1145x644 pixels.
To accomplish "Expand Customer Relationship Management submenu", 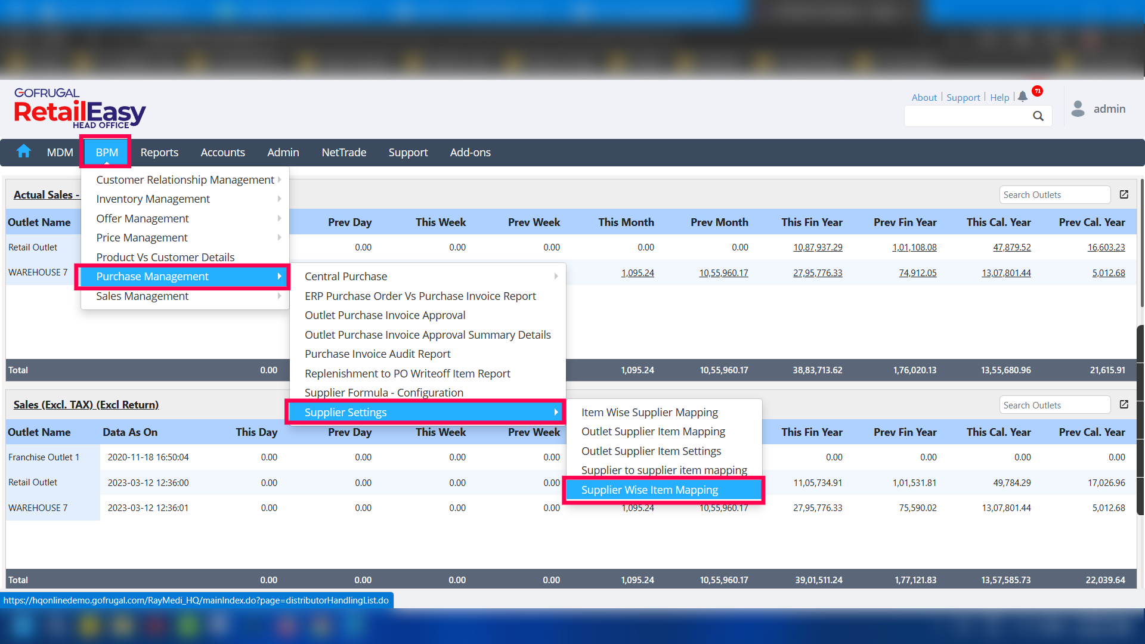I will click(185, 179).
